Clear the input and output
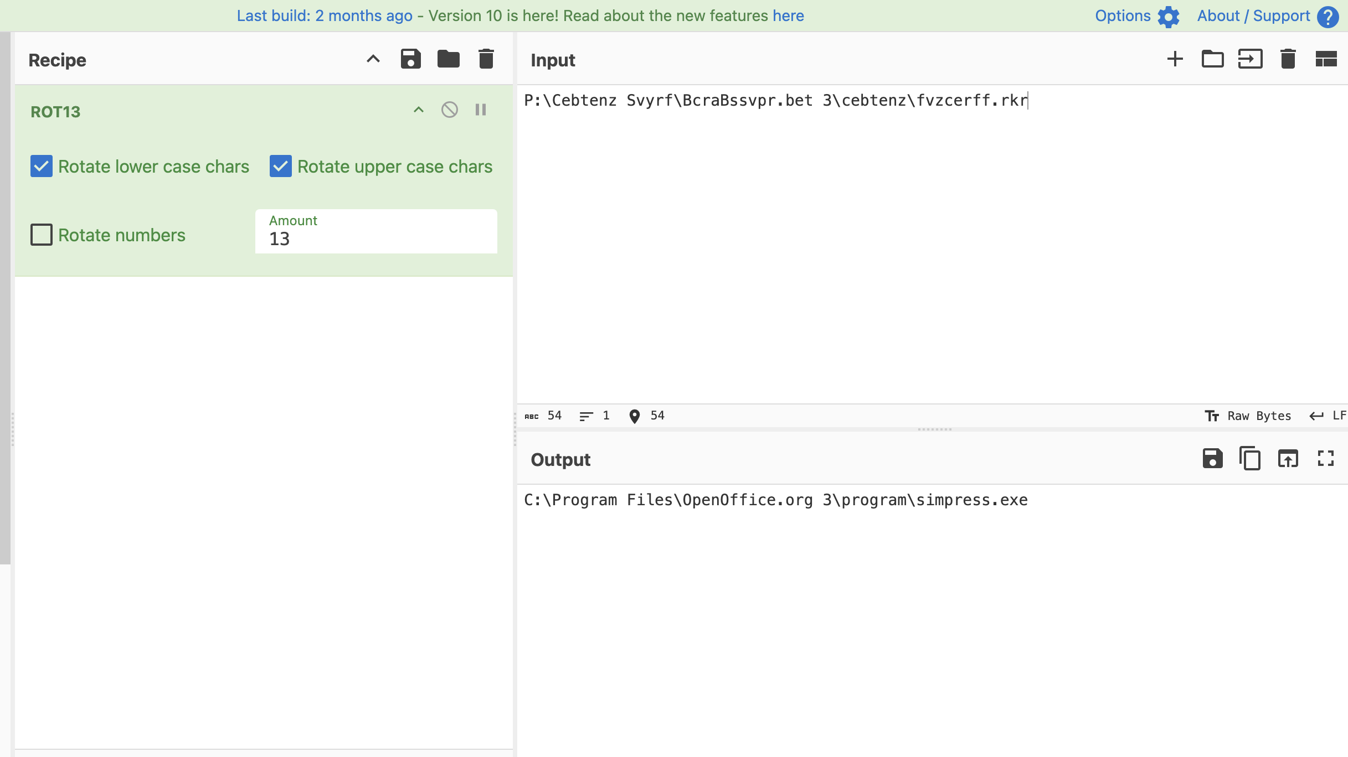Viewport: 1348px width, 757px height. (1288, 59)
